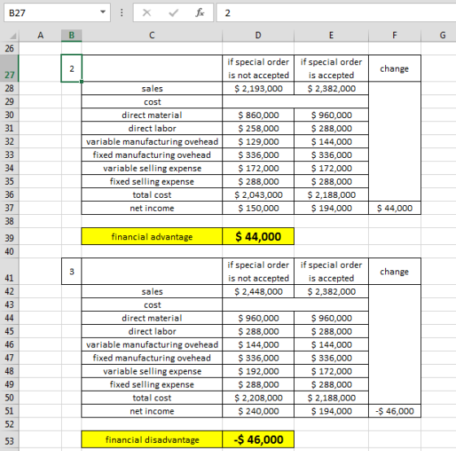Viewport: 456px width, 451px height.
Task: Select row 39 header
Action: click(x=9, y=236)
